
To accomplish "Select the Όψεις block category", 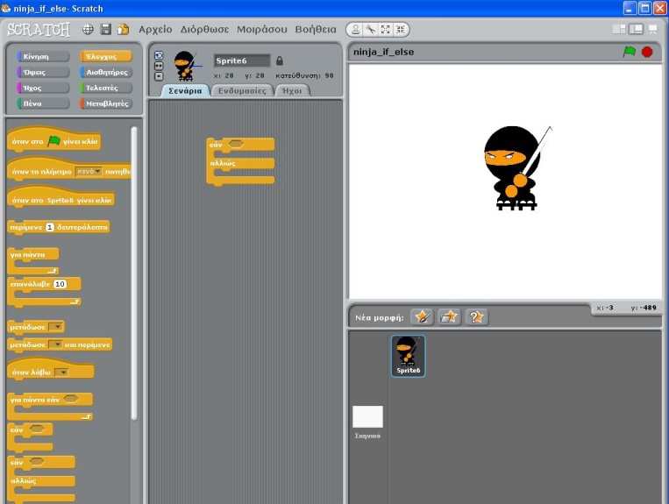I will coord(43,73).
